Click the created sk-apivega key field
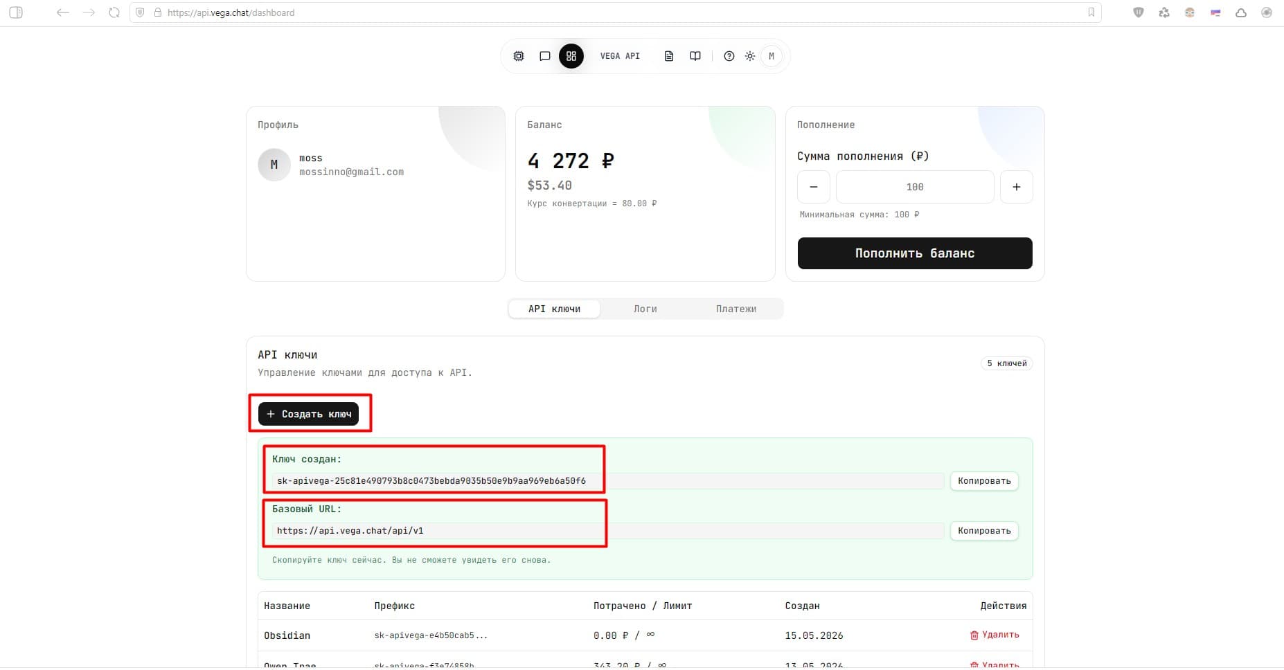The height and width of the screenshot is (670, 1284). point(607,481)
